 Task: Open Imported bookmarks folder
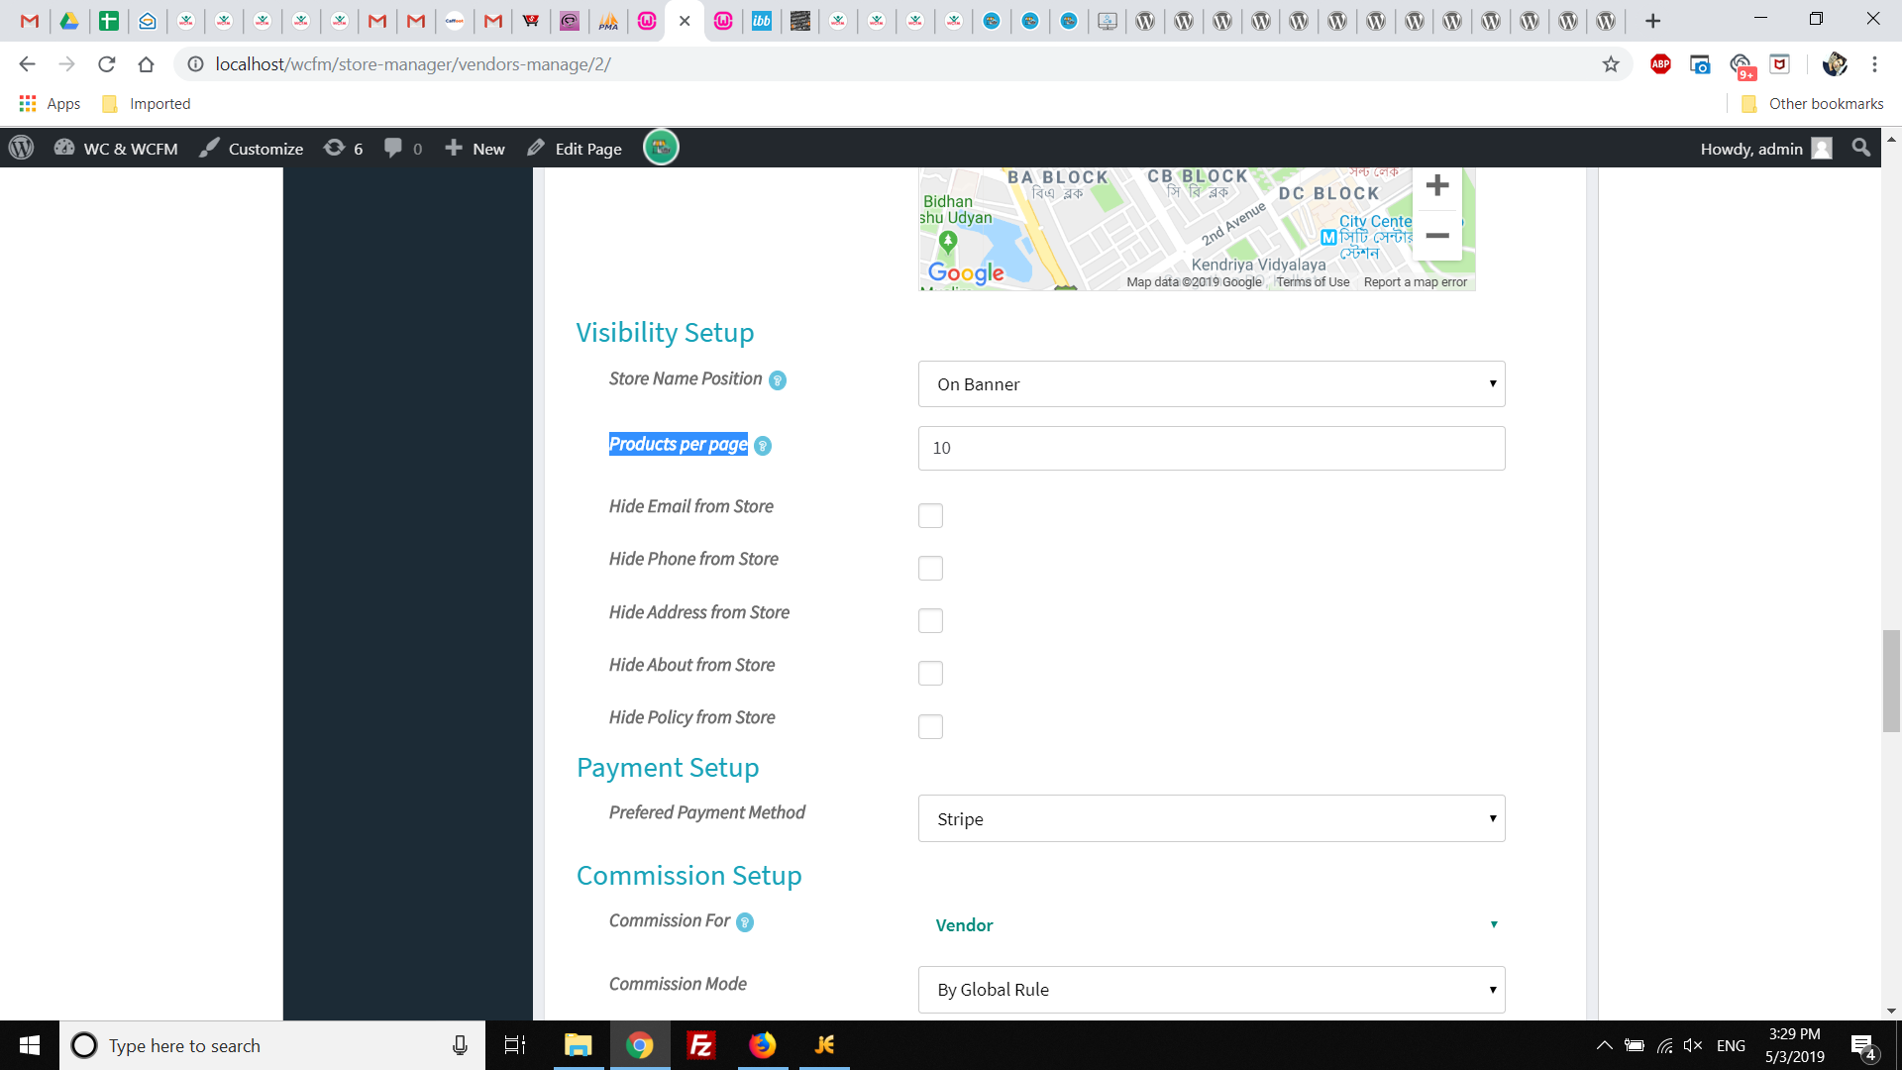[146, 104]
